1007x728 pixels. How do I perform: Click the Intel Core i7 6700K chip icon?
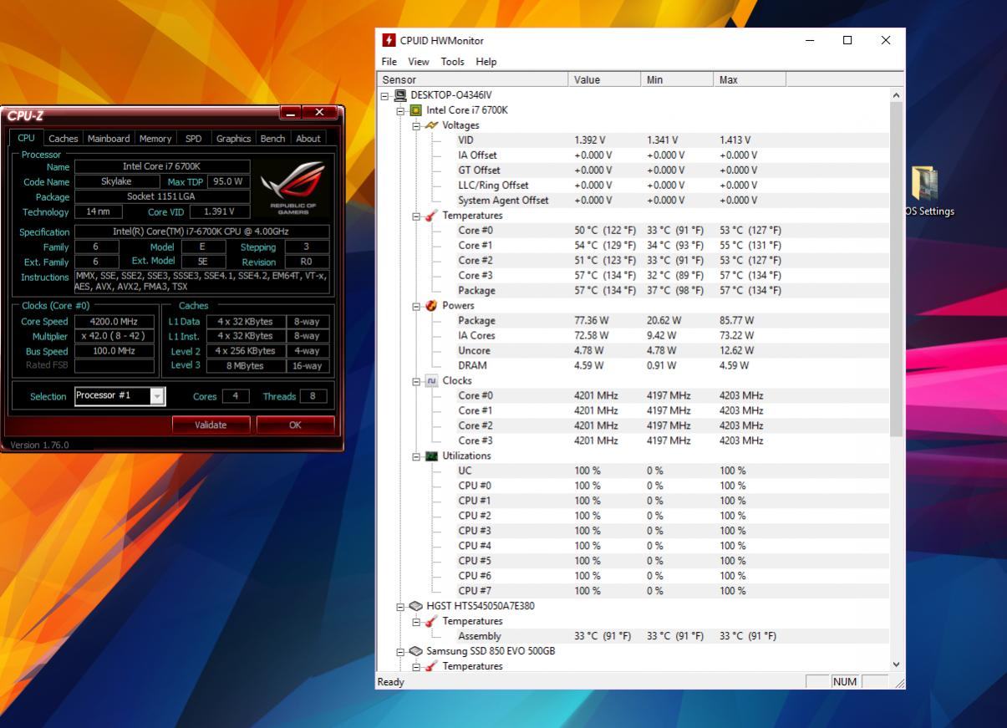[x=415, y=110]
